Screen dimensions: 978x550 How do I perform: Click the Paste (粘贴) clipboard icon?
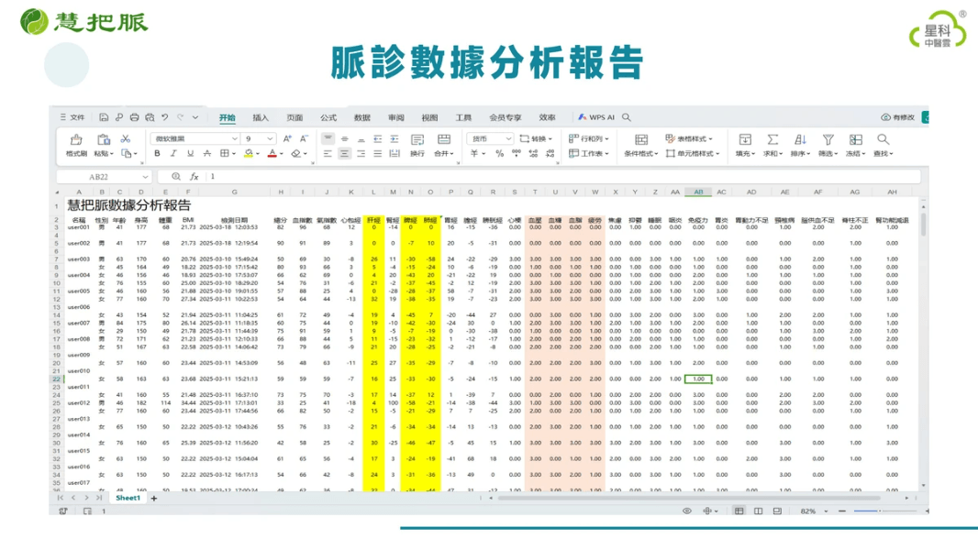coord(103,139)
